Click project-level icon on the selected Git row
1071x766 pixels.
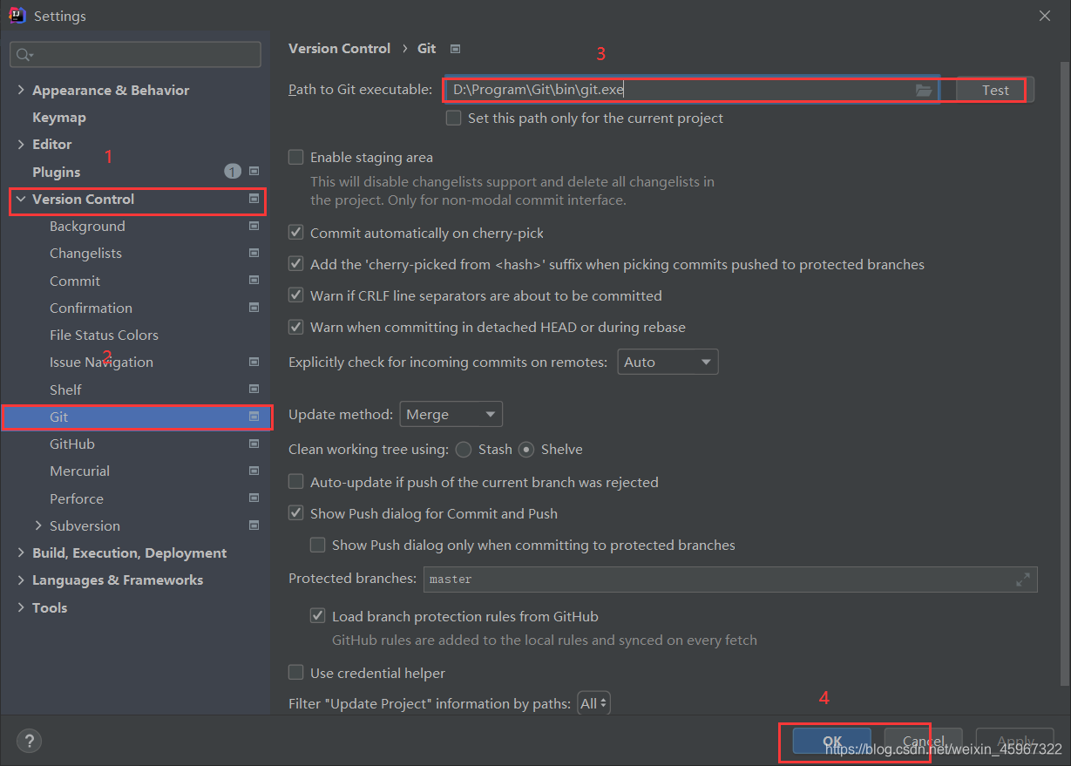254,417
